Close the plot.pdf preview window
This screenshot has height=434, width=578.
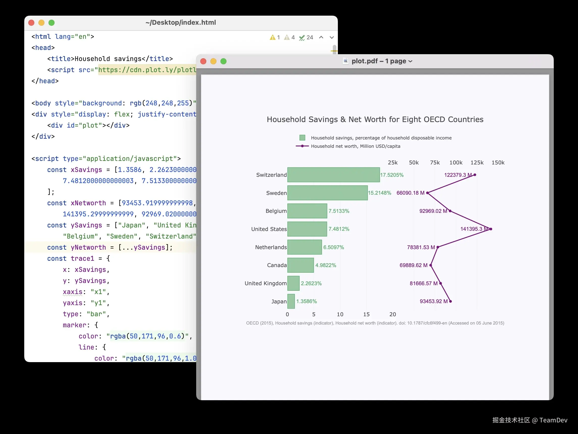click(203, 61)
